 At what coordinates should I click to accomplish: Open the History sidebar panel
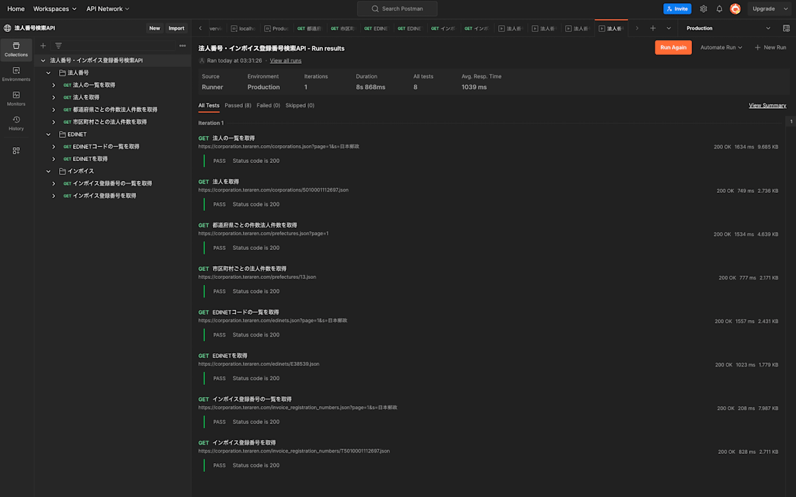pyautogui.click(x=16, y=123)
